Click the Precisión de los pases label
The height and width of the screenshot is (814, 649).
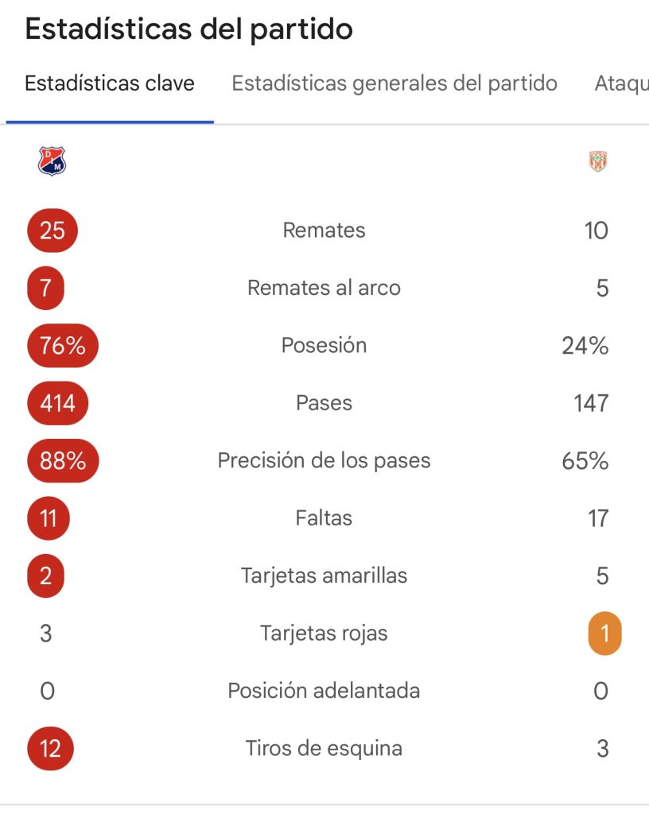click(324, 461)
